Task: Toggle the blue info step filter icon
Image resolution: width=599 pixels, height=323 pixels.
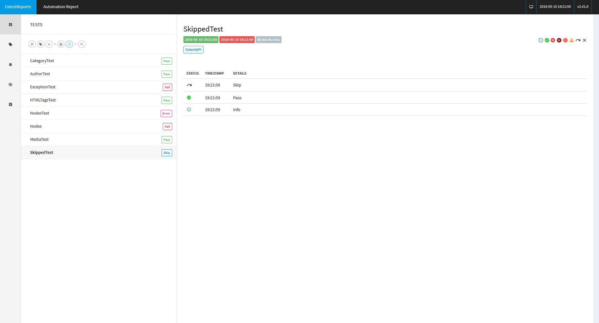Action: point(541,40)
